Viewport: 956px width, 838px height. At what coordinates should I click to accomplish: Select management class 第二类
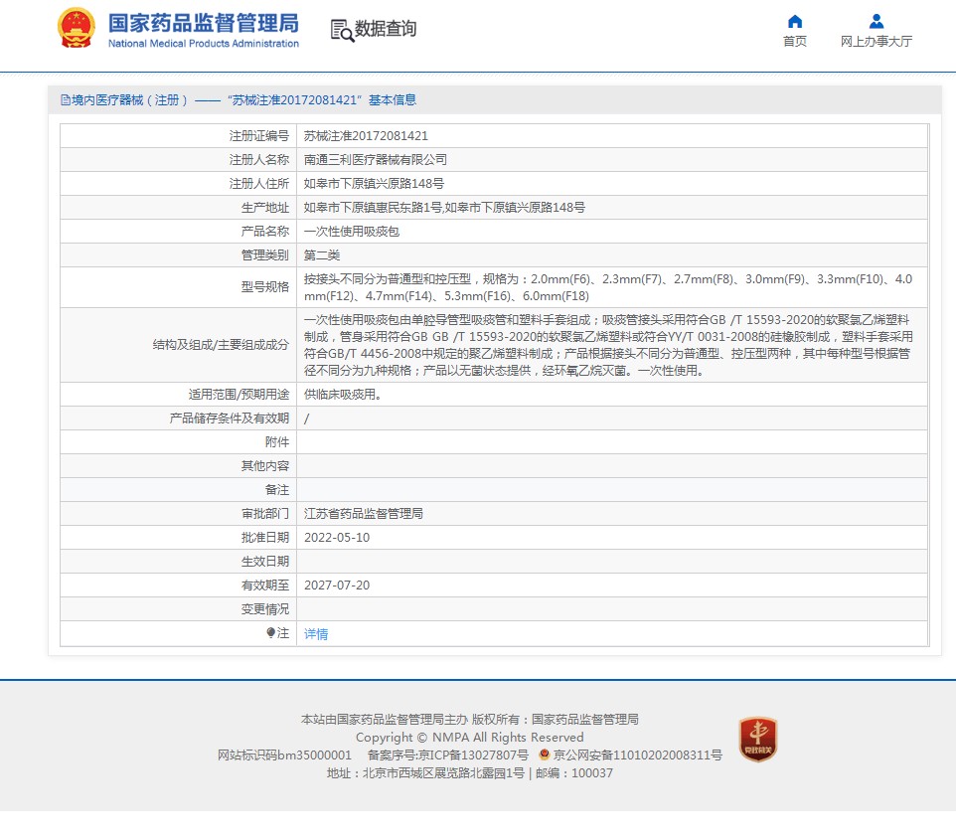322,254
